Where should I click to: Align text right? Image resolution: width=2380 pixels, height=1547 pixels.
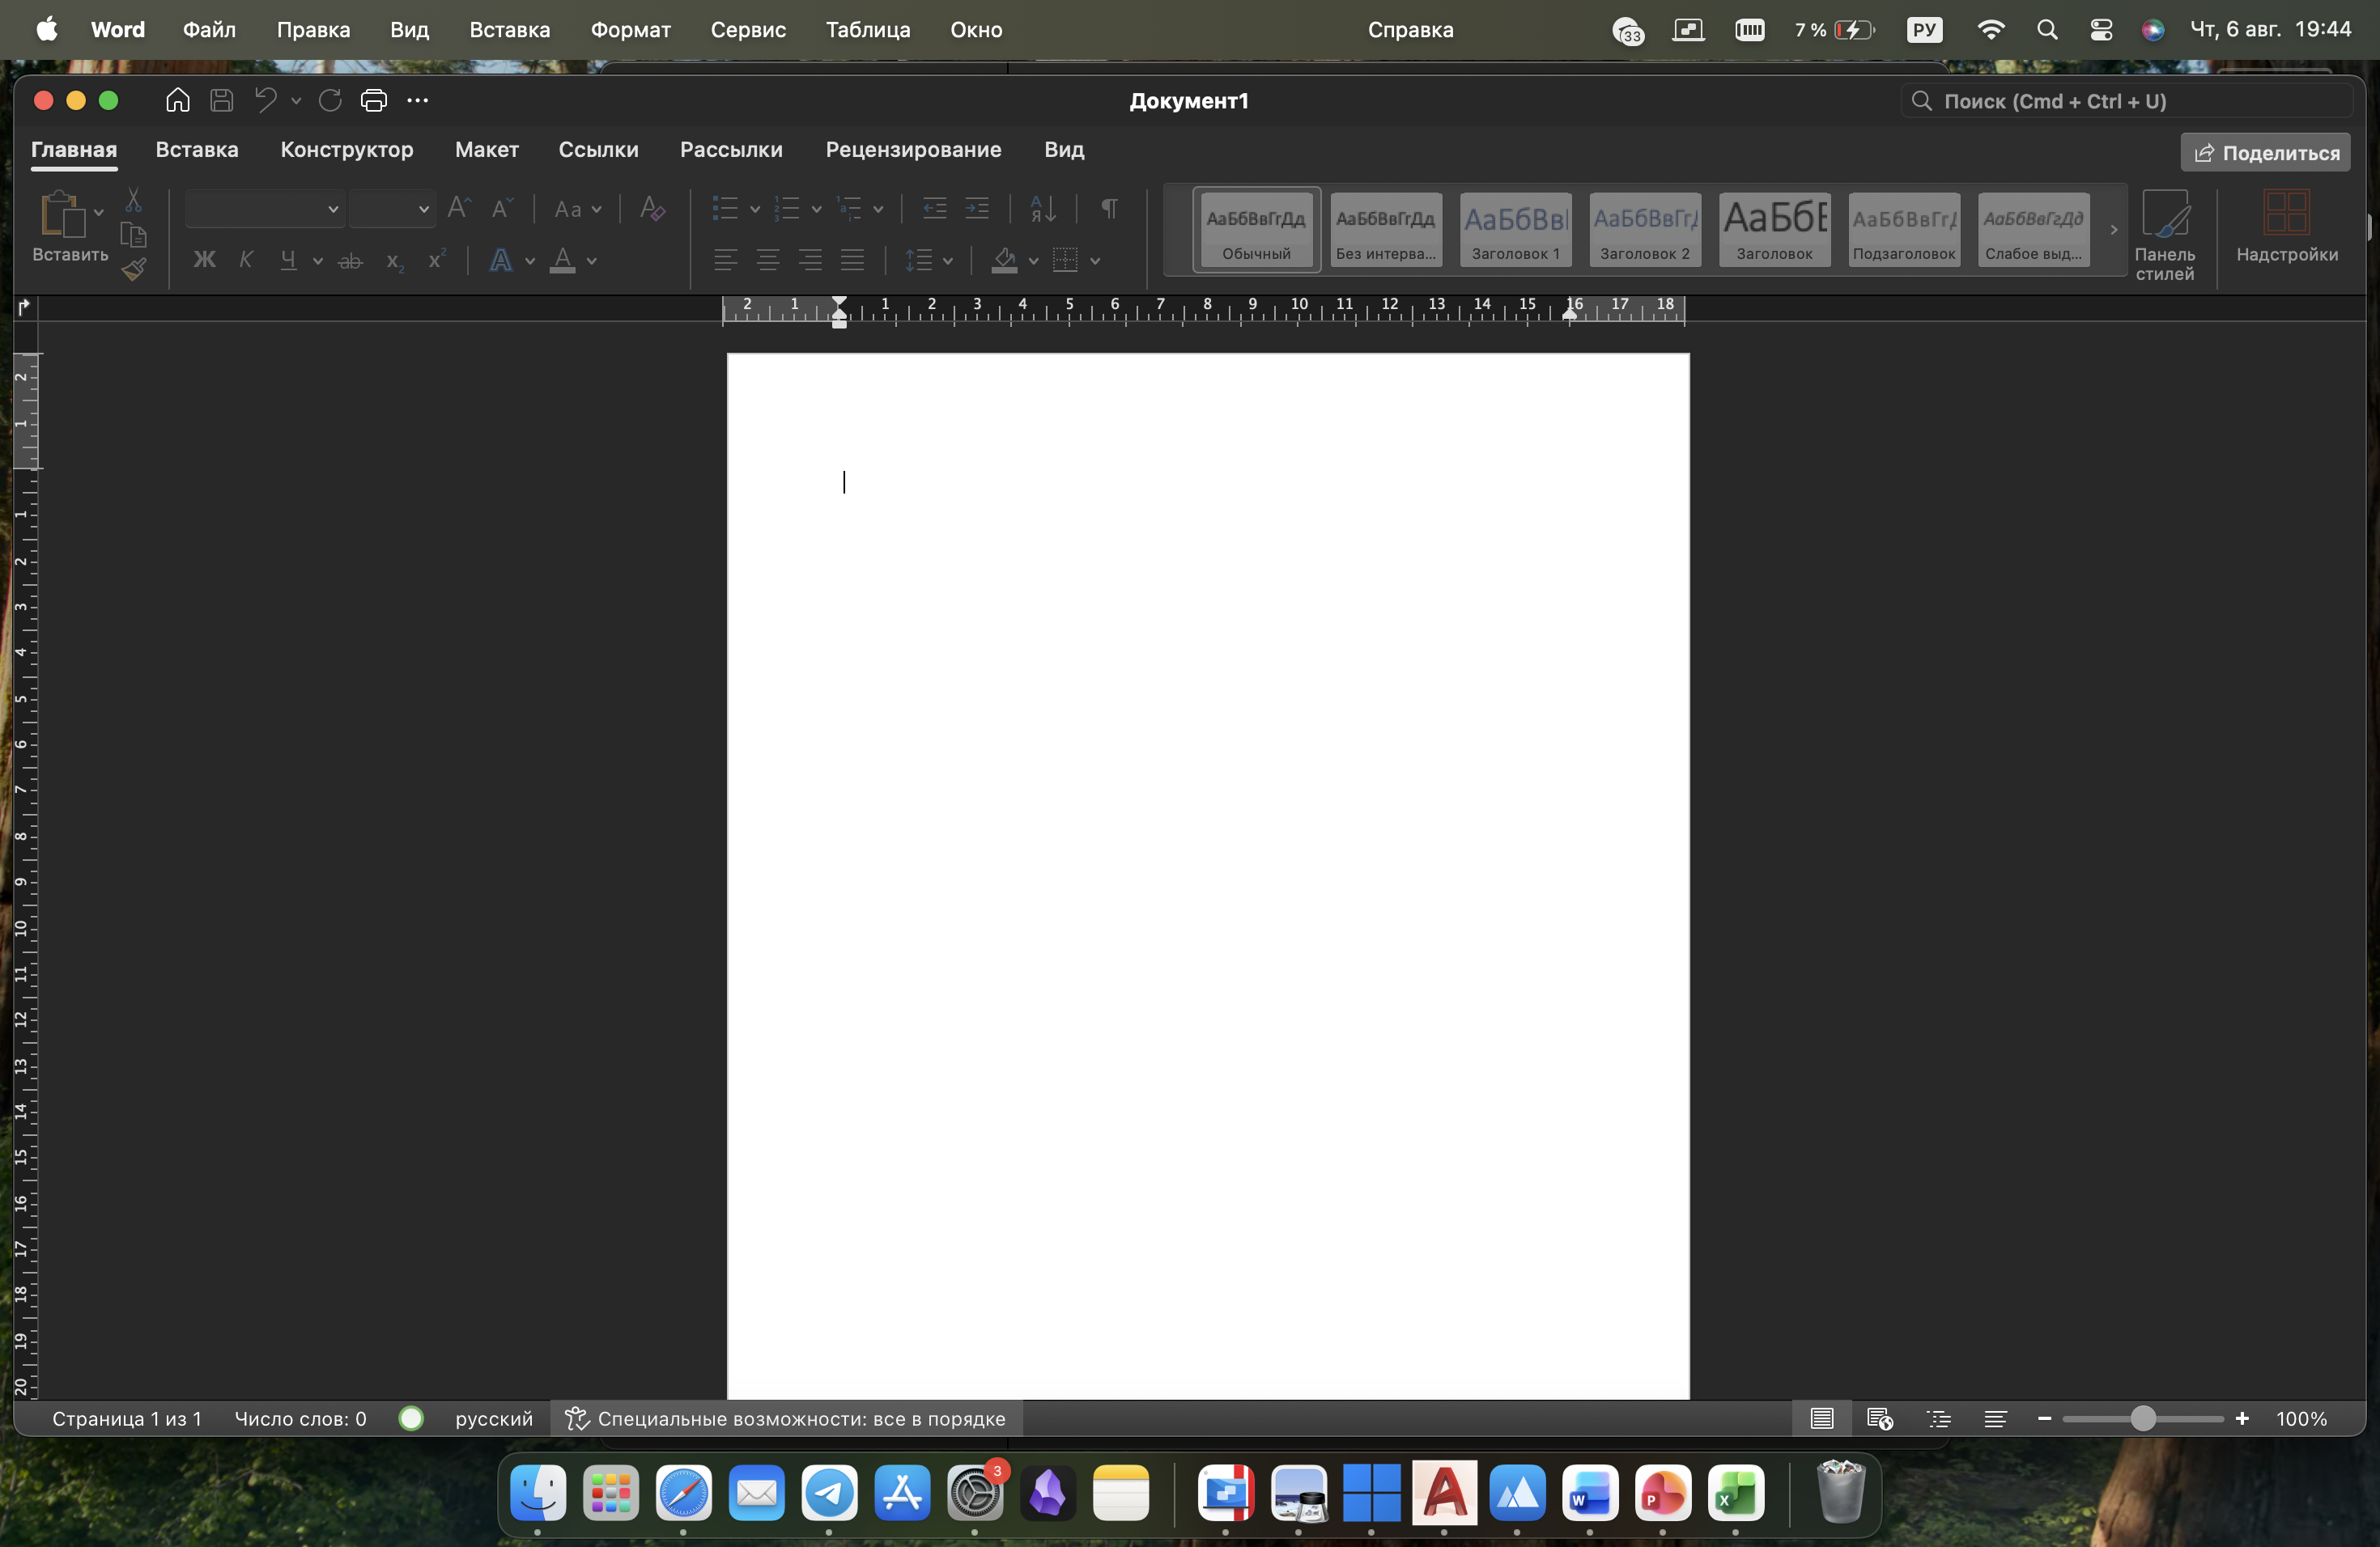[x=810, y=260]
